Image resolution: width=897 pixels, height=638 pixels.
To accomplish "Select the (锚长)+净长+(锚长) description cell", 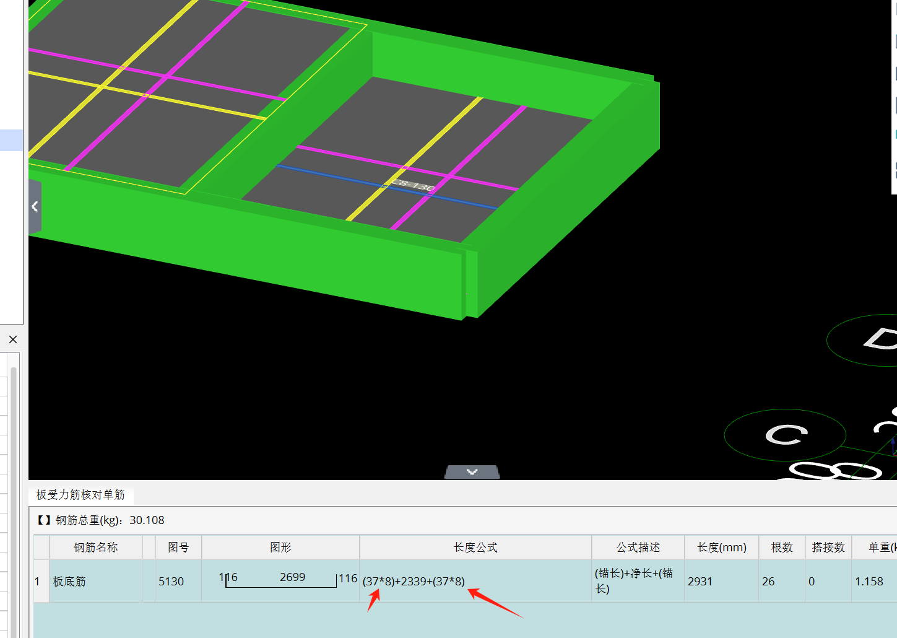I will [638, 581].
